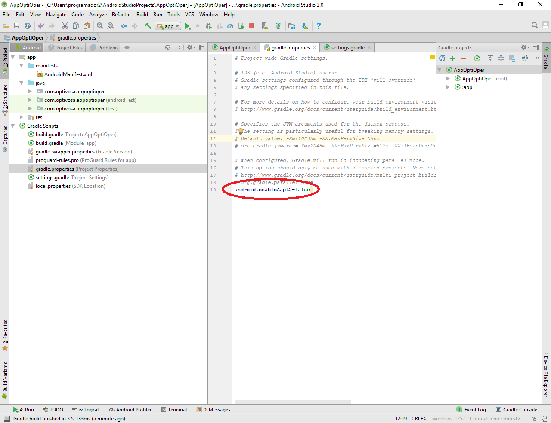Collapse all nodes in Gradle projects panel
Viewport: 551px width, 423px height.
[501, 58]
